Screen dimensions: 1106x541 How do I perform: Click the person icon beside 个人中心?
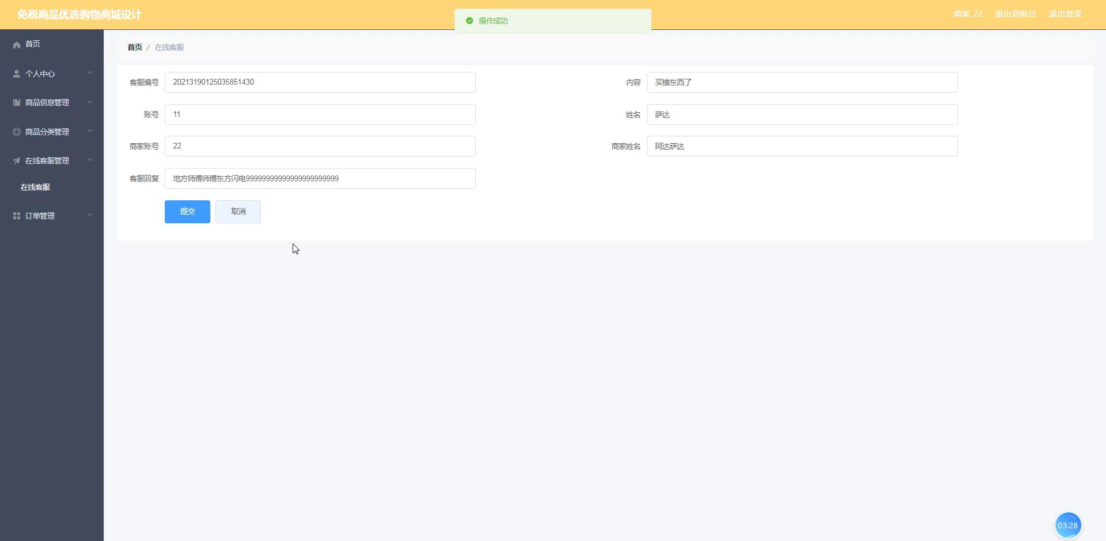coord(17,74)
